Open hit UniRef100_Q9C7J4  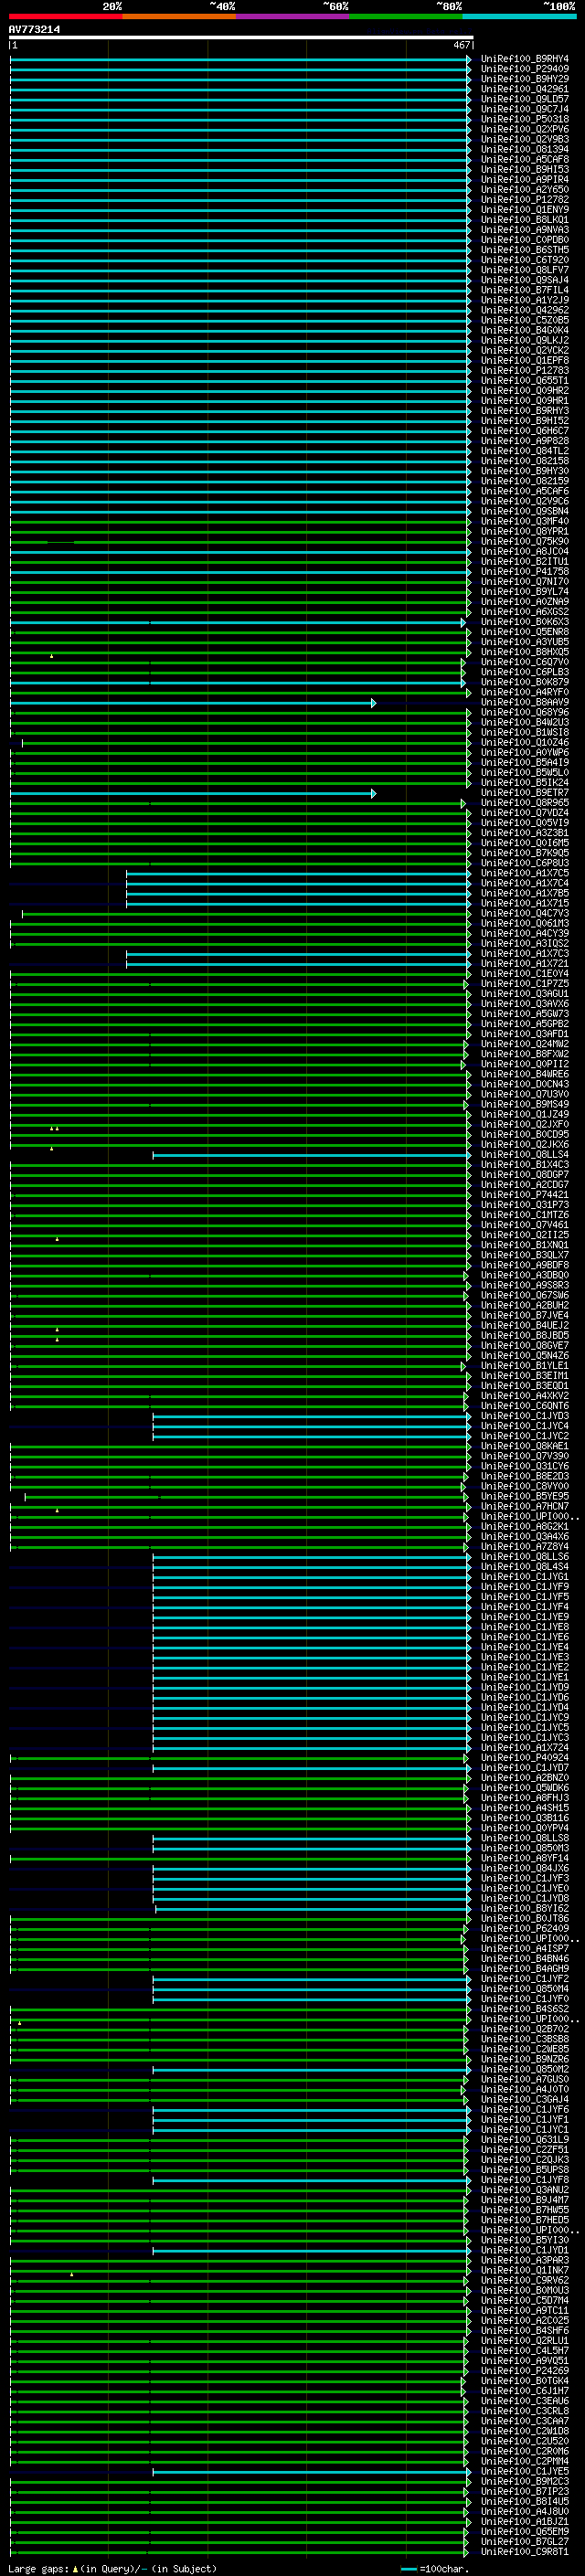point(524,109)
